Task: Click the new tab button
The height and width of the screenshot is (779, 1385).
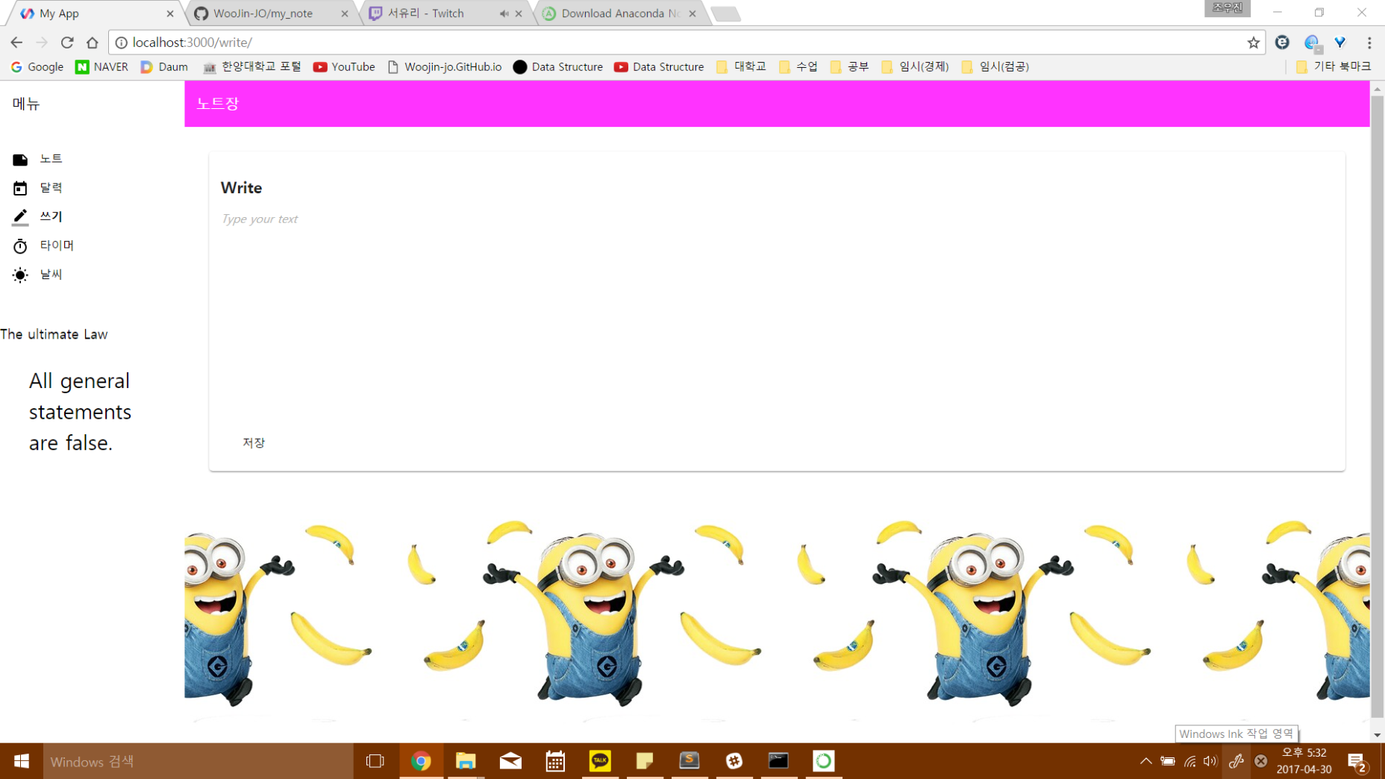Action: pos(725,13)
